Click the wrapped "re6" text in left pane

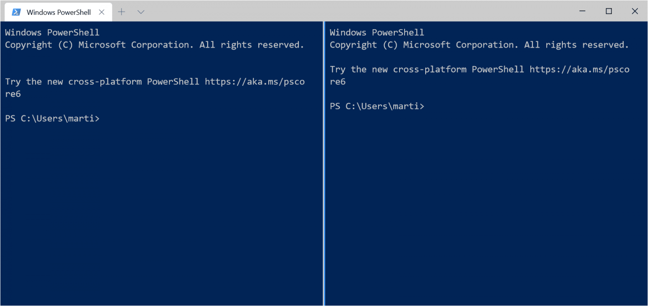(13, 94)
